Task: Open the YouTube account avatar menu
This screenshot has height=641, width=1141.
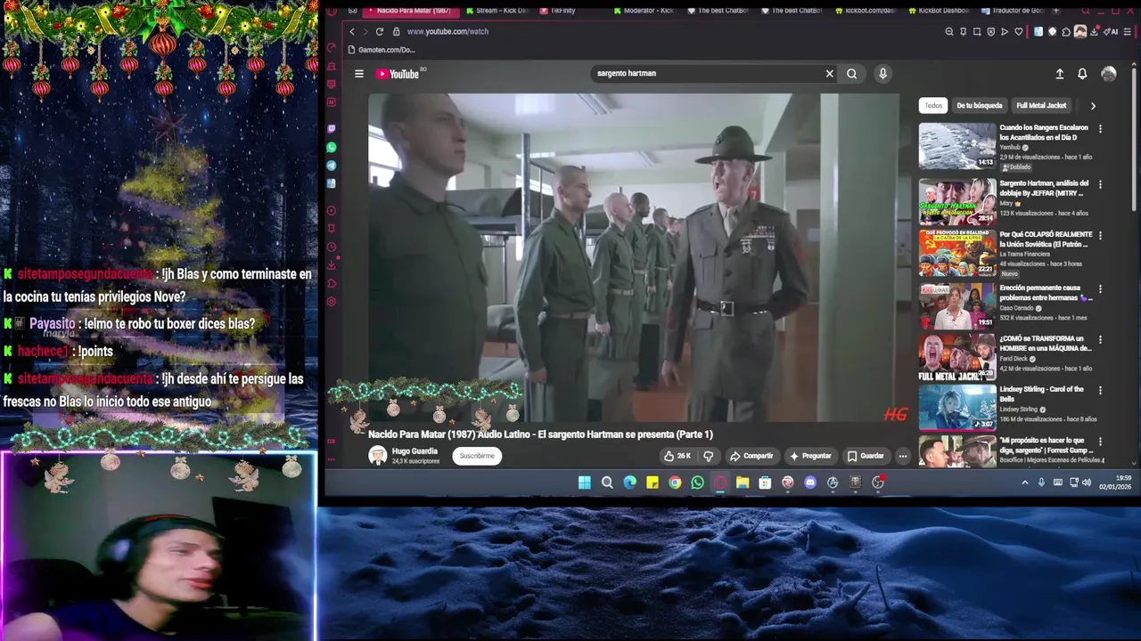Action: point(1109,74)
